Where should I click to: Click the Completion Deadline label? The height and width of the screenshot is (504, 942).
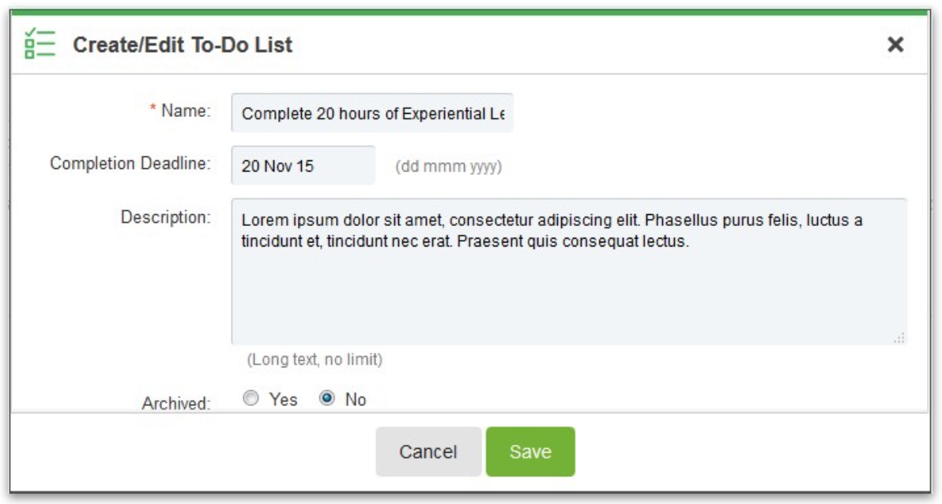130,164
